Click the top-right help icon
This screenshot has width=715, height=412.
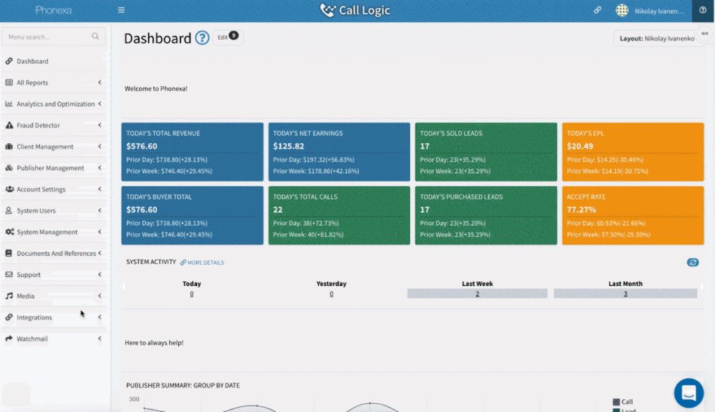pyautogui.click(x=702, y=10)
